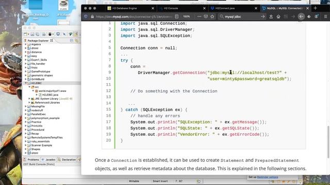
Task: Click the browser page vertical scrollbar
Action: point(328,142)
